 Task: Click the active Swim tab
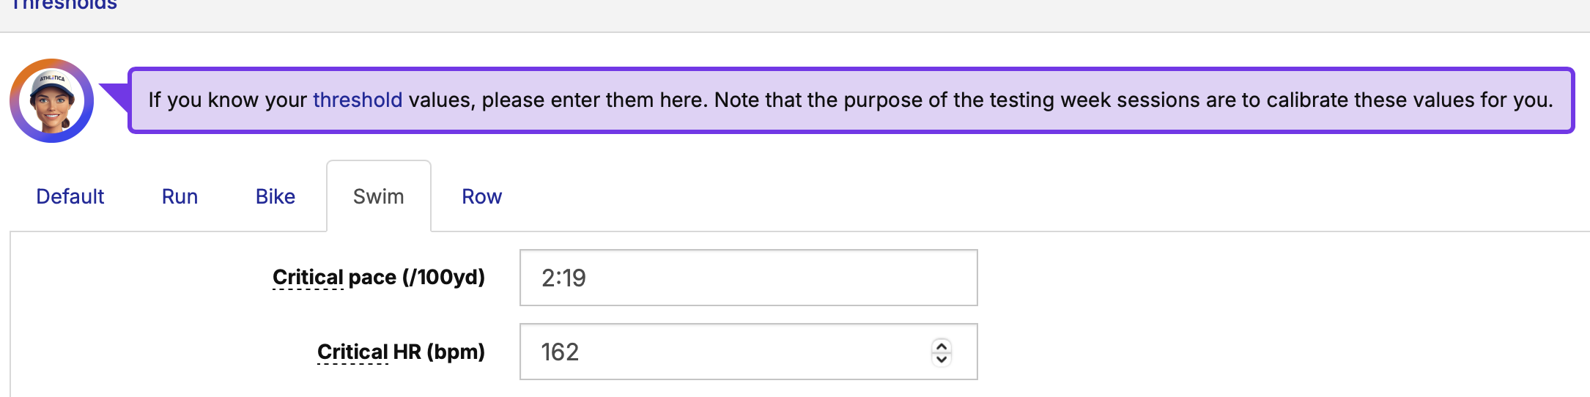tap(378, 196)
